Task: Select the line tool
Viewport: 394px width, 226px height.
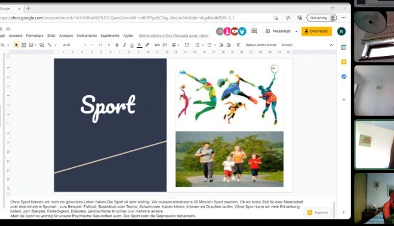Action: [50, 45]
